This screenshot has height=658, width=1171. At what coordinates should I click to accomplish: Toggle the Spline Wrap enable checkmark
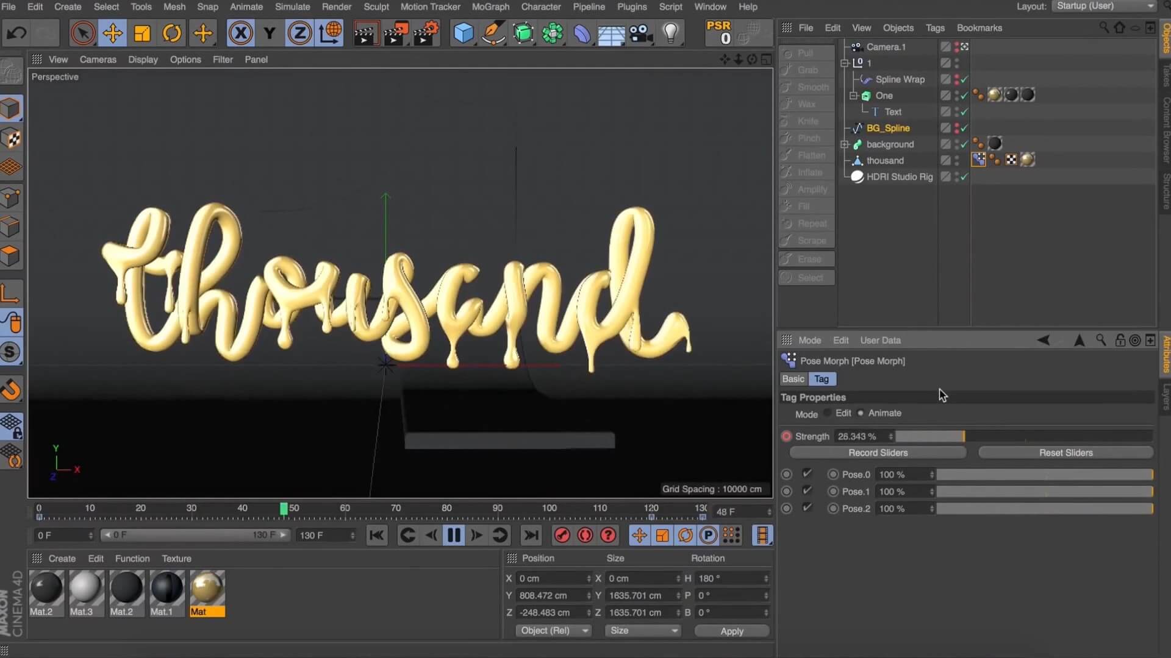[x=964, y=79]
